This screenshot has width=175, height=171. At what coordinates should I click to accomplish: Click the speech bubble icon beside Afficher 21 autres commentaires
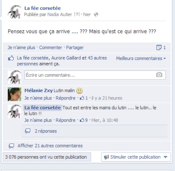(11, 146)
